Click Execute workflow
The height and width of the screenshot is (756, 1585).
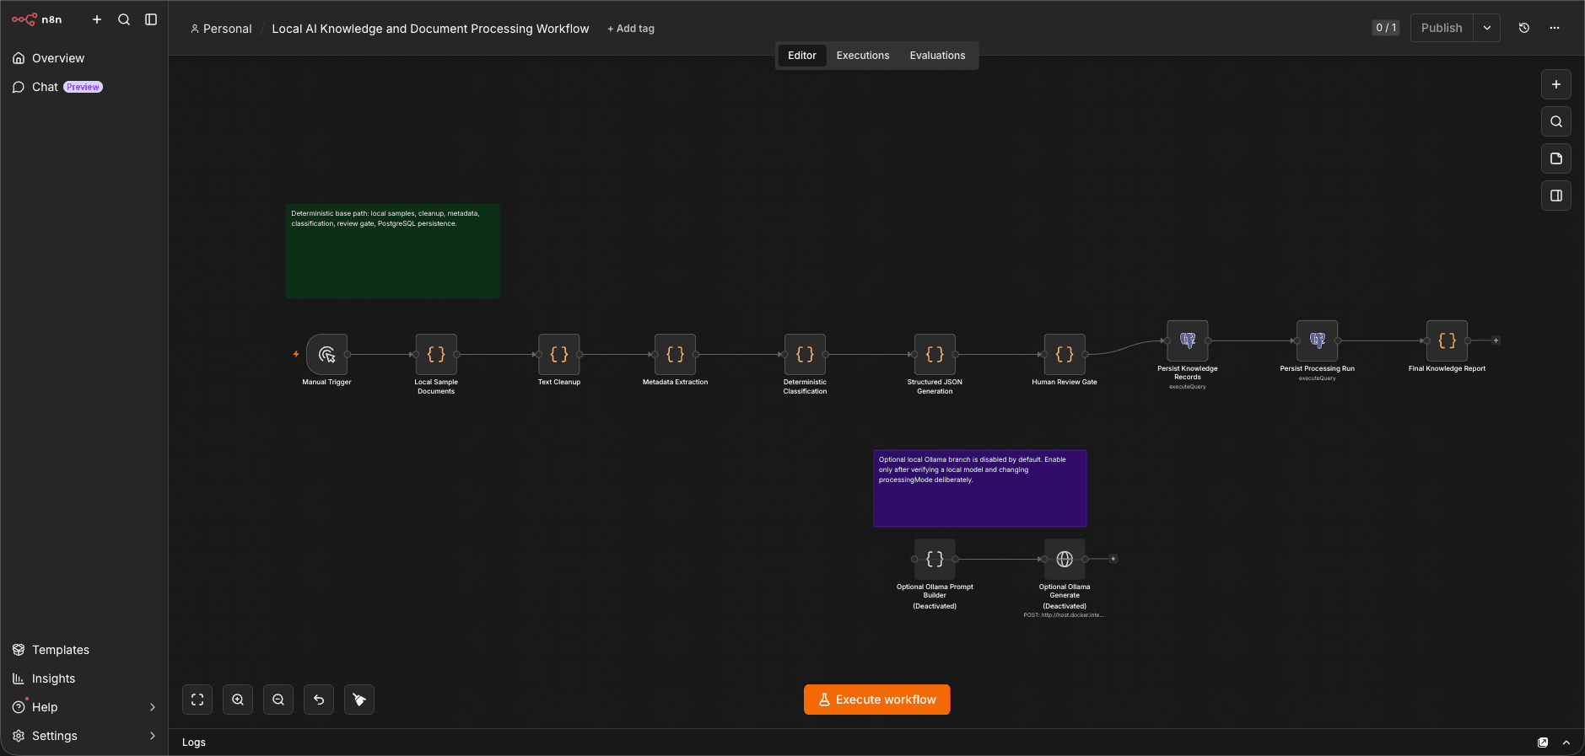click(x=877, y=700)
